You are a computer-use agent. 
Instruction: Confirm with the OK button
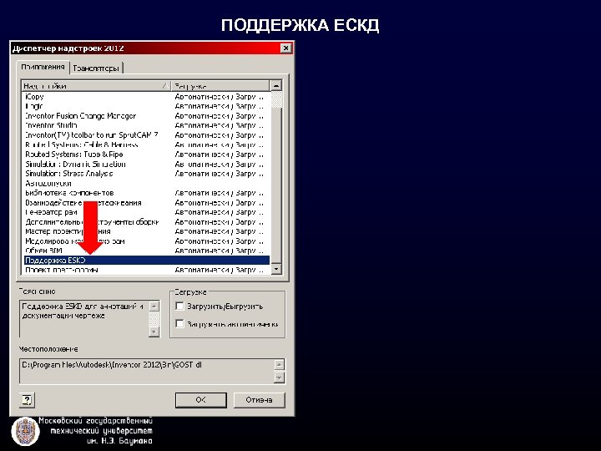(x=201, y=400)
